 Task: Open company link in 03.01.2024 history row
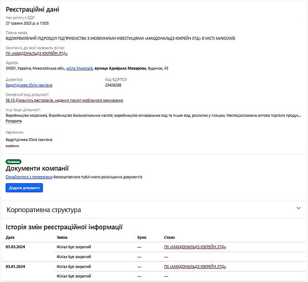195,267
